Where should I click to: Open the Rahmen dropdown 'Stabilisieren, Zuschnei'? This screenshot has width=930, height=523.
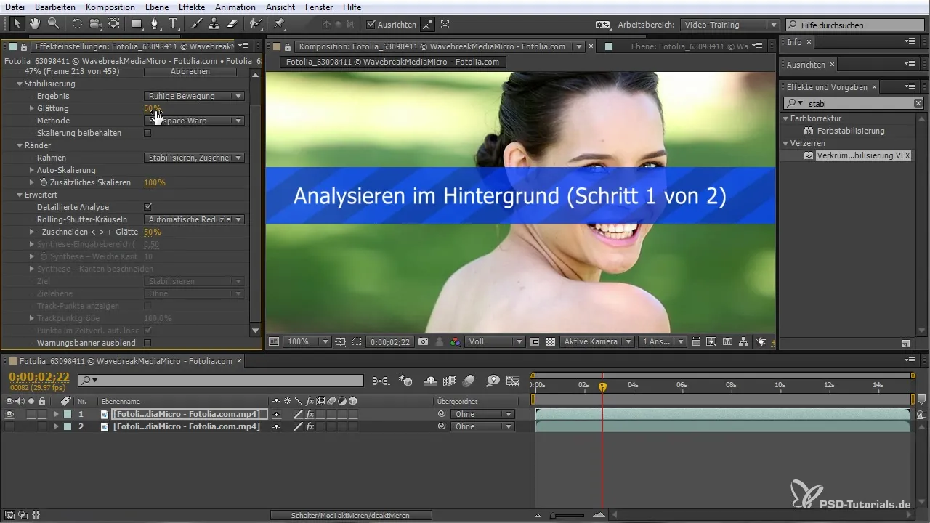tap(194, 158)
